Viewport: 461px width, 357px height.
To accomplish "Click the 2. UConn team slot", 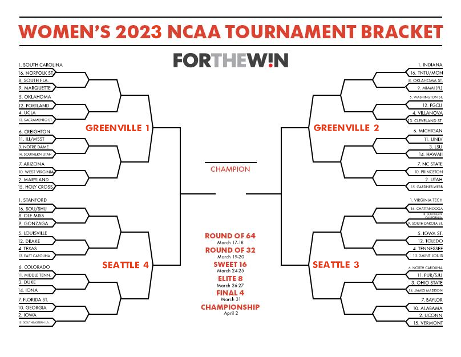I will click(x=431, y=315).
